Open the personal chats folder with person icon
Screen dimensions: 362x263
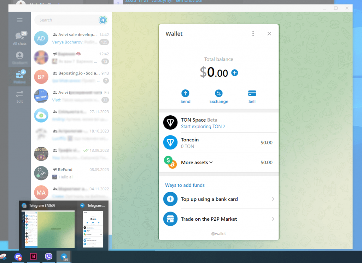tap(20, 57)
